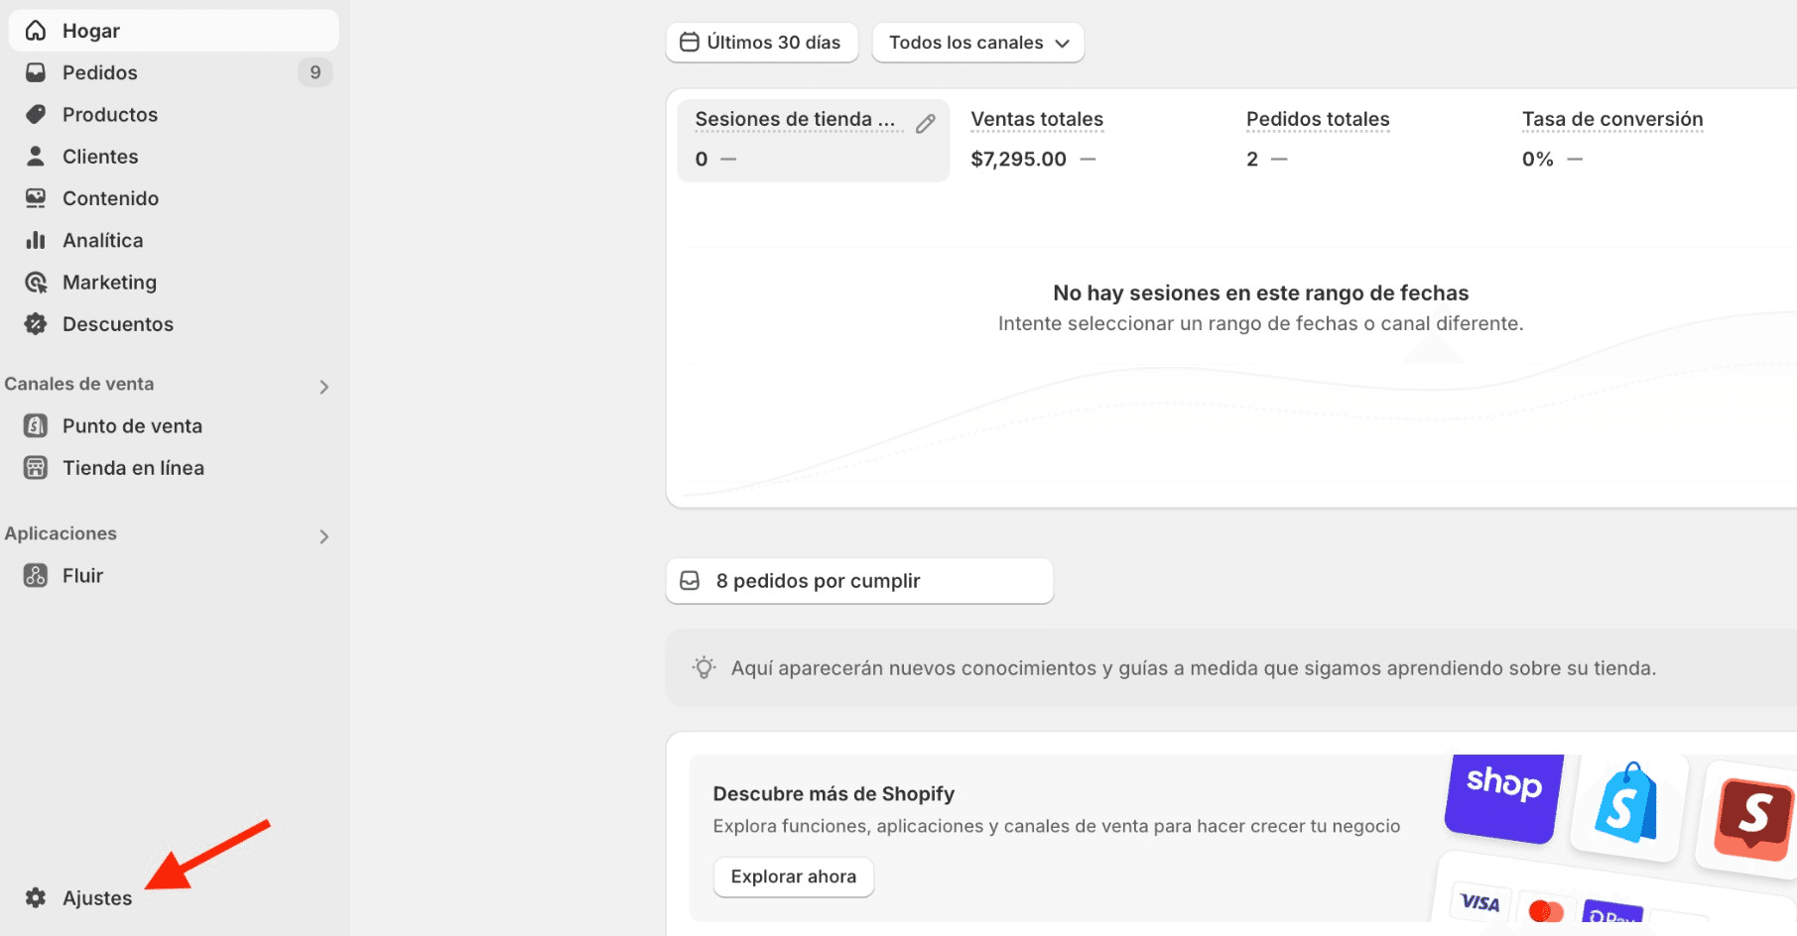Click the Pedidos badge showing 9
The image size is (1797, 936).
[x=316, y=71]
